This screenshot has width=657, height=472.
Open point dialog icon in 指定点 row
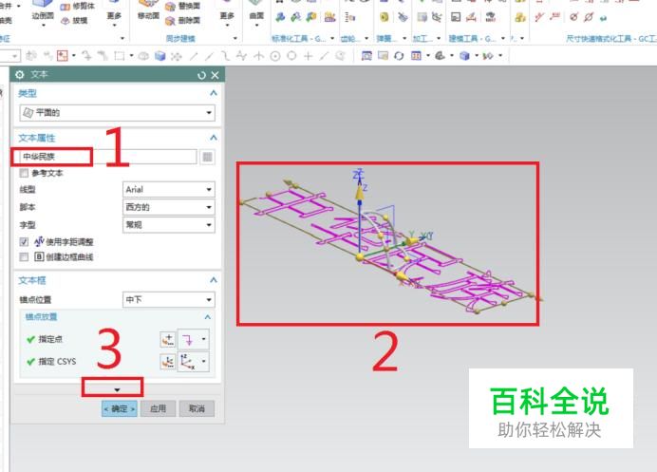tap(168, 339)
